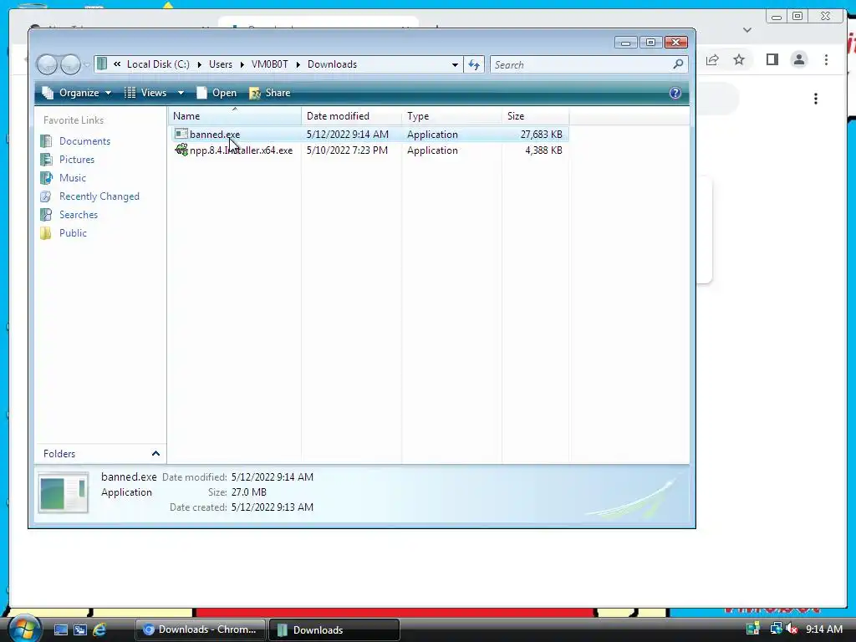Click 27,683 KB size cell

tap(541, 135)
